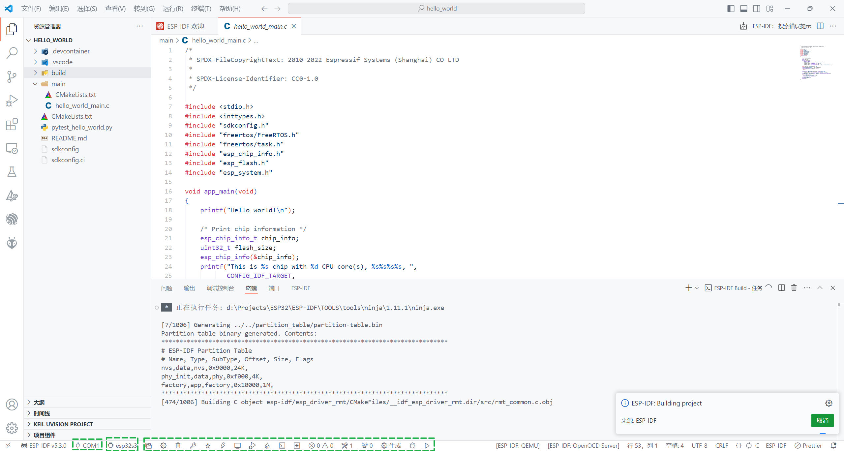Click 取消 to cancel the build
Image resolution: width=844 pixels, height=451 pixels.
[822, 420]
